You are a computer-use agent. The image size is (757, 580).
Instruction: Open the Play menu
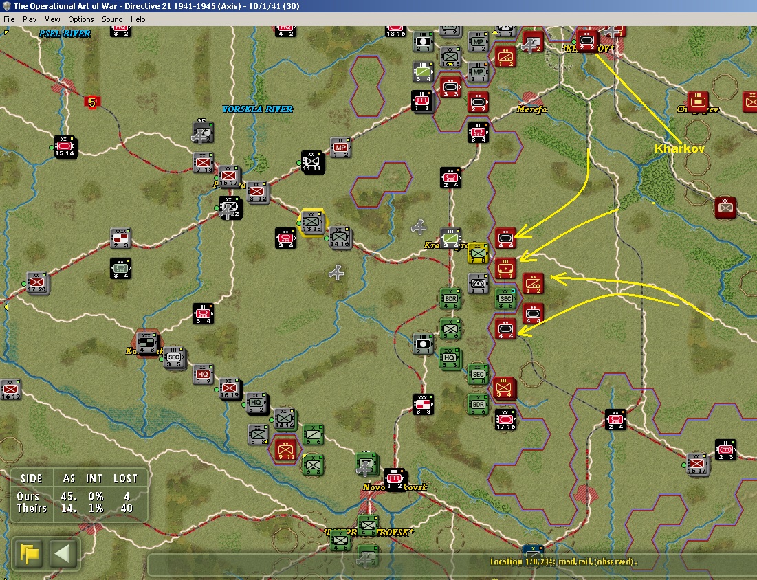click(x=30, y=19)
